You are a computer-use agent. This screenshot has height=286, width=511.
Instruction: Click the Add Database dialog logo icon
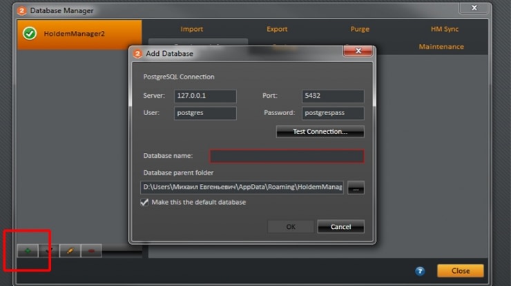[137, 53]
